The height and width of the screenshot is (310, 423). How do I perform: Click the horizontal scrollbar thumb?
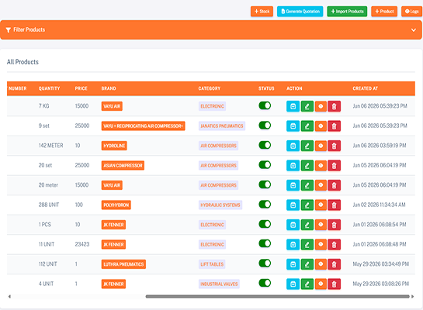click(x=278, y=297)
